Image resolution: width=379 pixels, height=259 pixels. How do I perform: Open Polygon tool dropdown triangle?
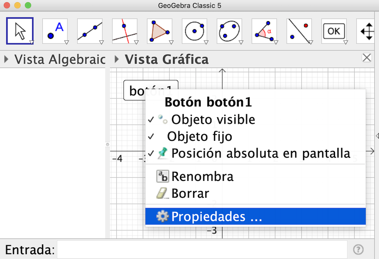pos(171,42)
